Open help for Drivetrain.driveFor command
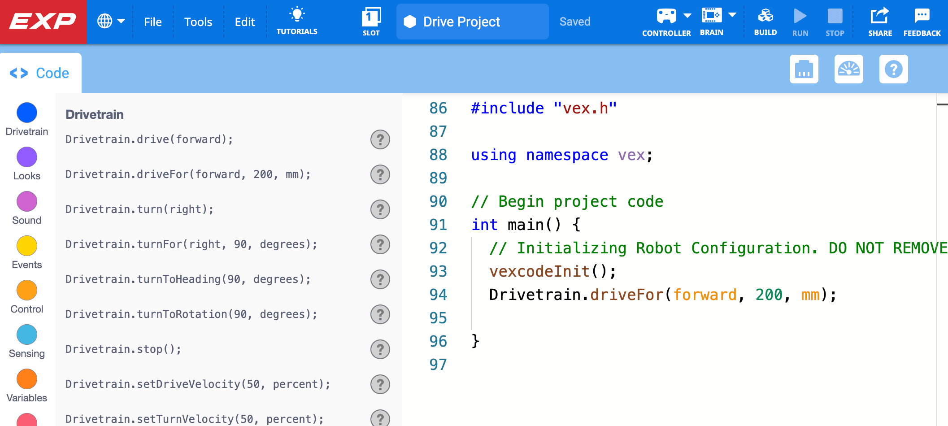Screen dimensions: 948x426 point(380,174)
